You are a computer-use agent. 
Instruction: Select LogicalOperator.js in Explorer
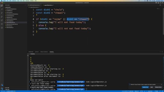click(x=11, y=22)
